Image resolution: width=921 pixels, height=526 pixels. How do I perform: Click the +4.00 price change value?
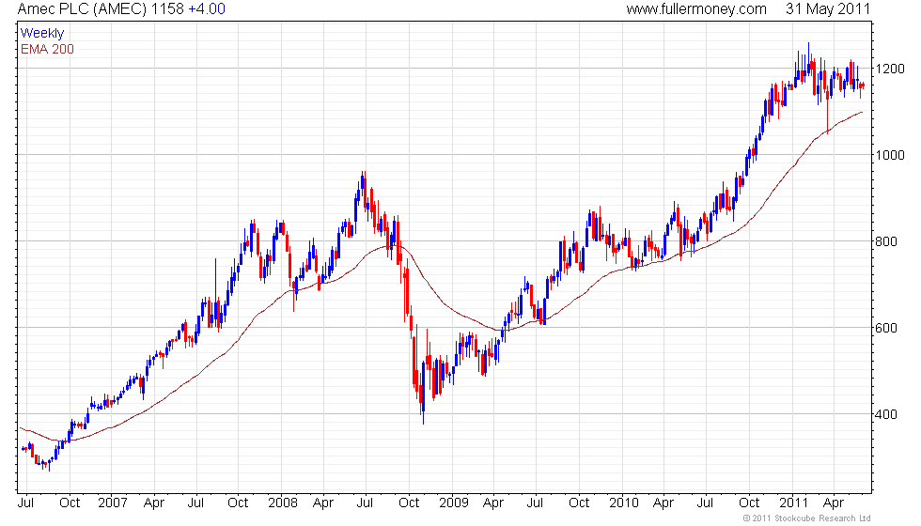[x=207, y=8]
